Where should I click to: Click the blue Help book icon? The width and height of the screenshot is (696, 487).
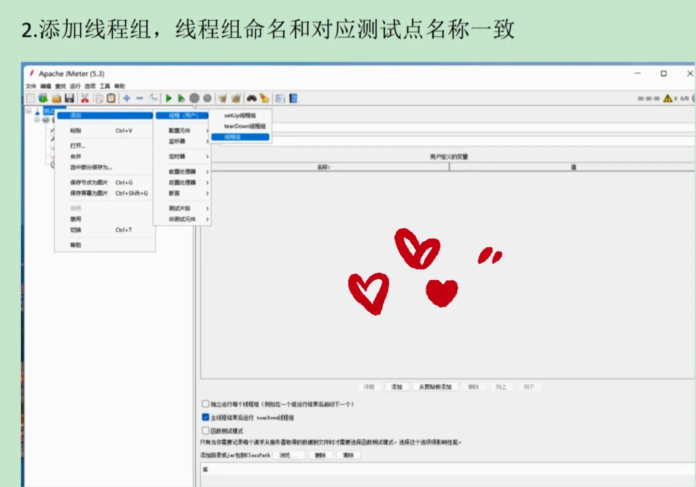(293, 98)
